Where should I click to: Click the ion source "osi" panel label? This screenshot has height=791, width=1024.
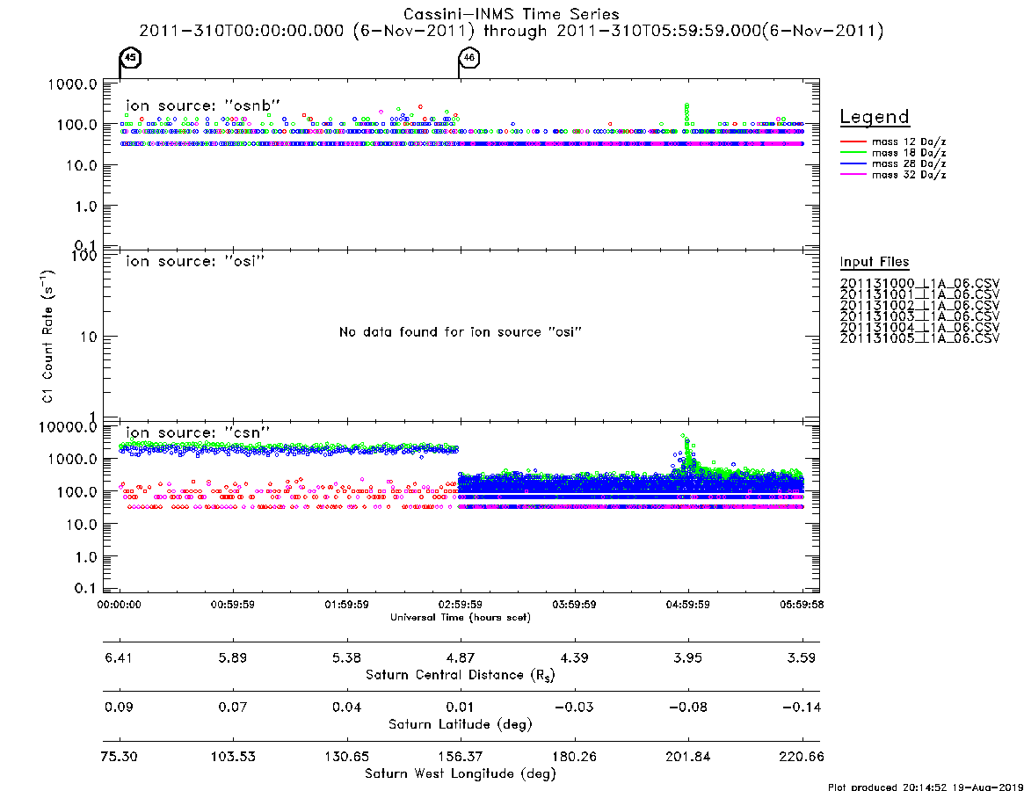(195, 261)
